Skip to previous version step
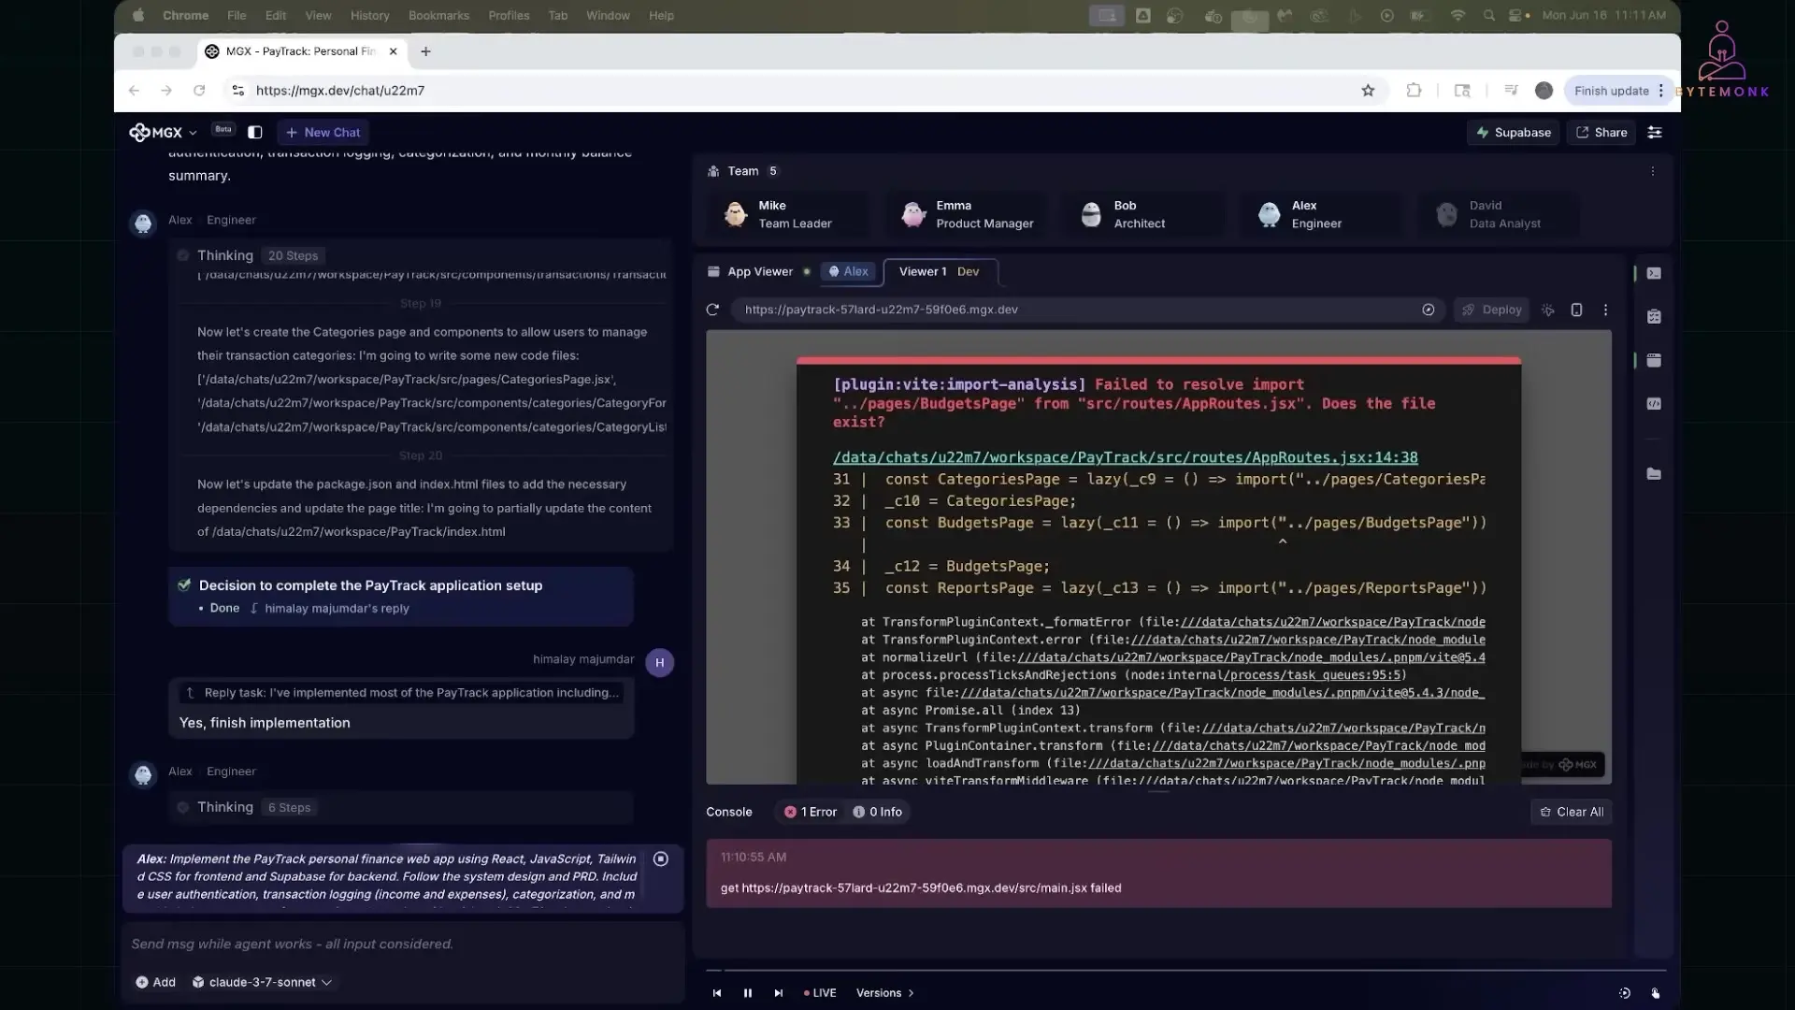Screen dimensions: 1795x1010 [x=717, y=993]
